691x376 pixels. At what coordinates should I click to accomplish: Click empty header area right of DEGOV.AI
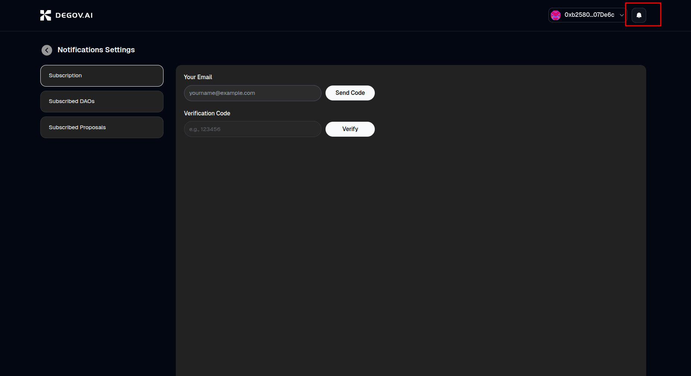pyautogui.click(x=299, y=15)
